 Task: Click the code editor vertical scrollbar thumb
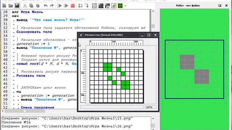tap(153, 26)
